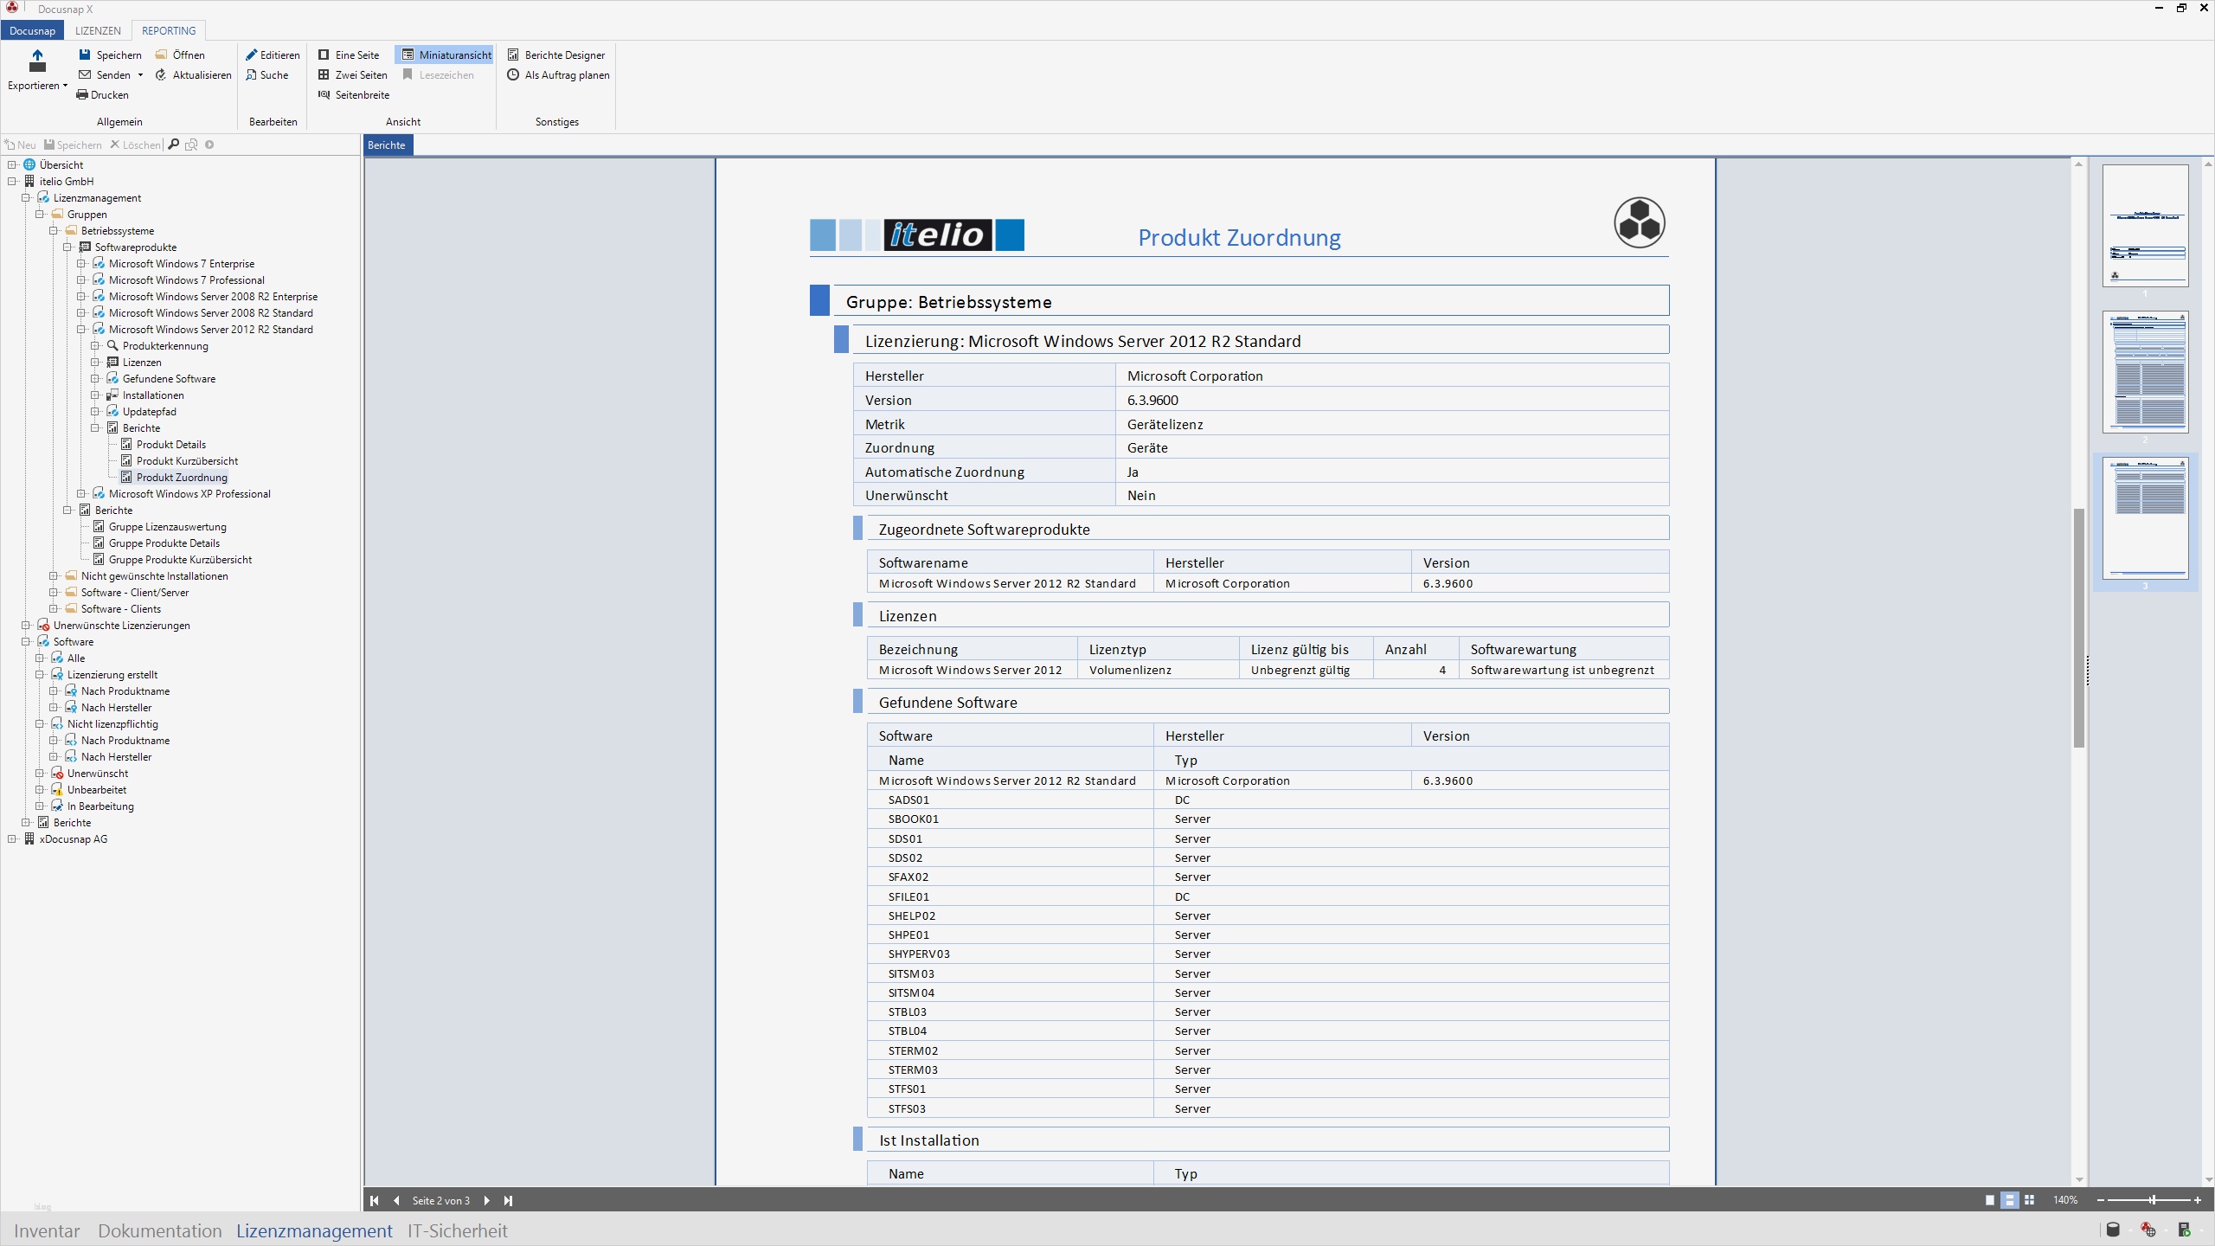The height and width of the screenshot is (1246, 2215).
Task: Jump to the last report page
Action: point(508,1200)
